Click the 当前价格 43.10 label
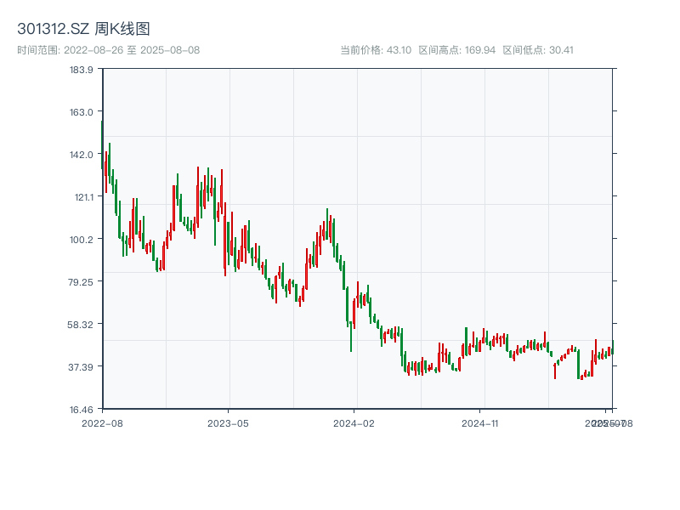Screen dimensions: 680x510 [376, 50]
